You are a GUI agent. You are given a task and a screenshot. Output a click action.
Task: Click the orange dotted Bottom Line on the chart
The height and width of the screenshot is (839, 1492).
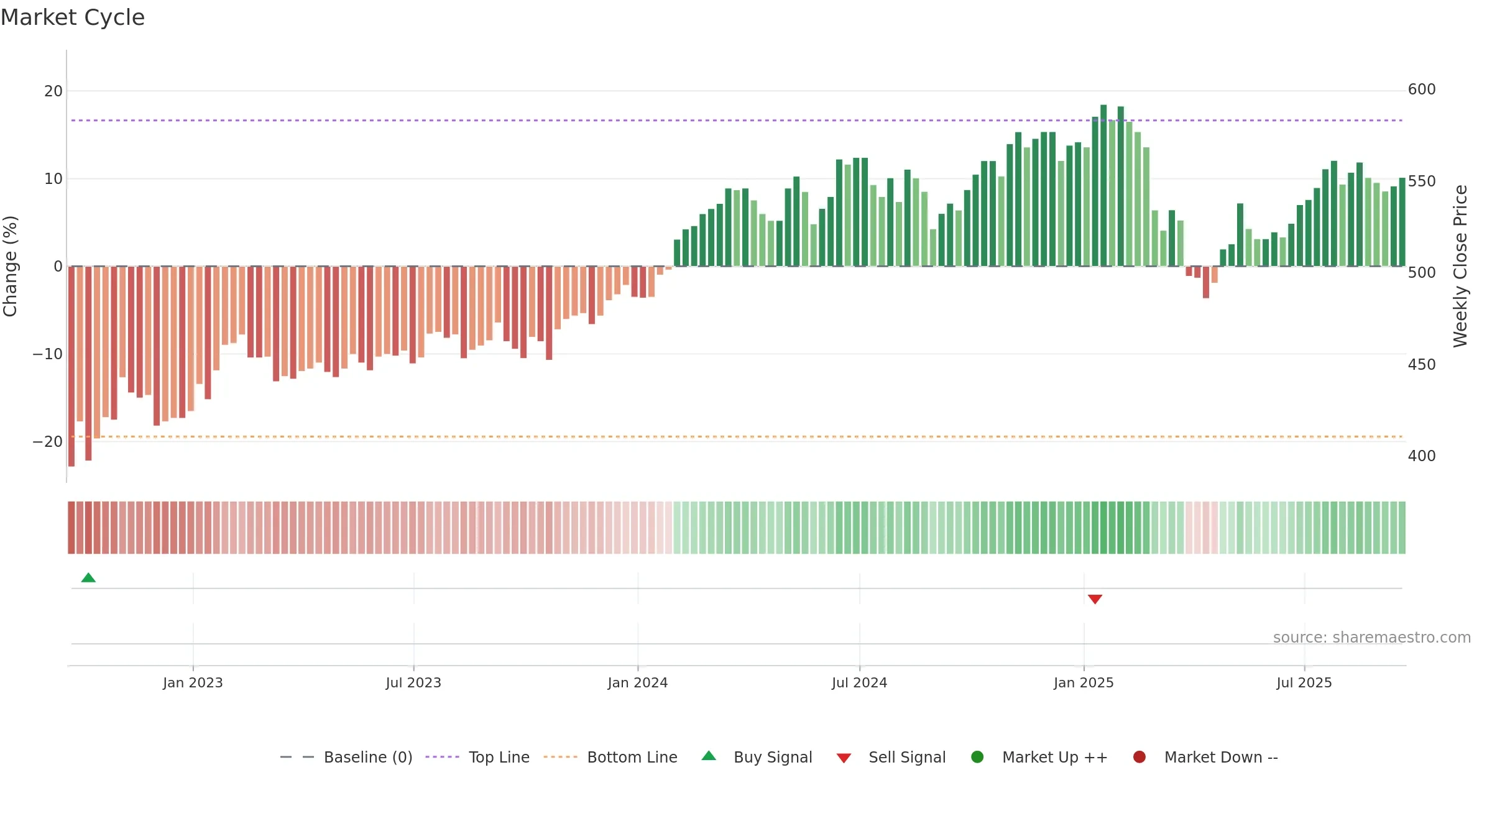pyautogui.click(x=737, y=436)
